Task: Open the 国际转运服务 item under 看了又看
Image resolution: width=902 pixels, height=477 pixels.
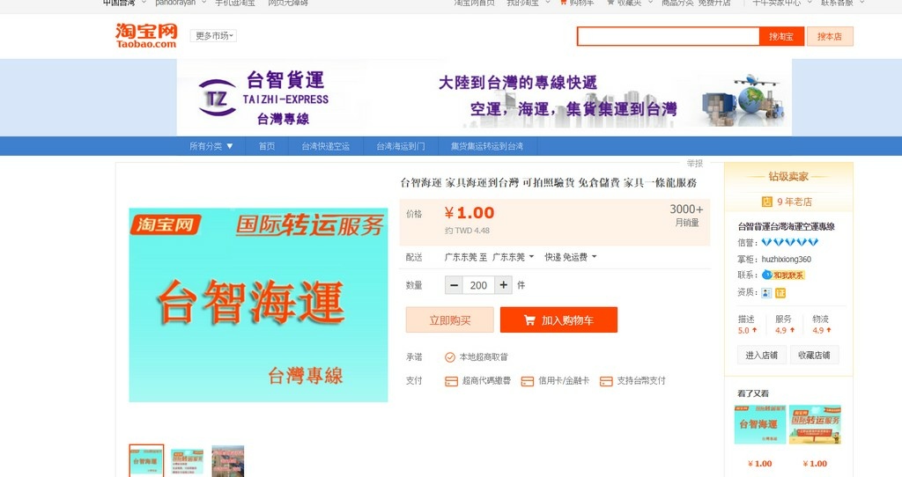Action: click(815, 425)
